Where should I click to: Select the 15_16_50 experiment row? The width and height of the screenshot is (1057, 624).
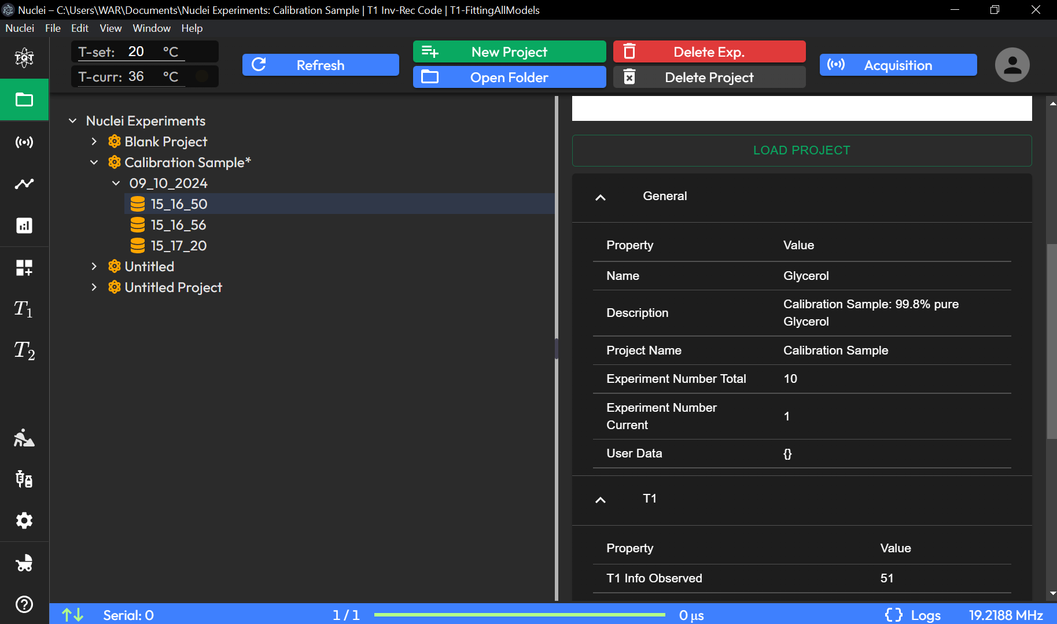[340, 204]
